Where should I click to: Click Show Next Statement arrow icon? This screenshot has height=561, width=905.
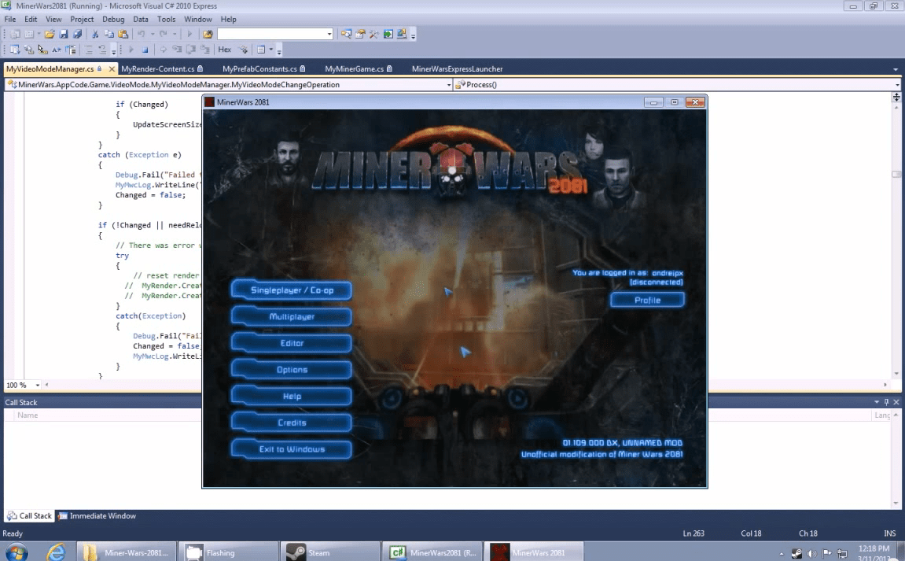click(164, 50)
